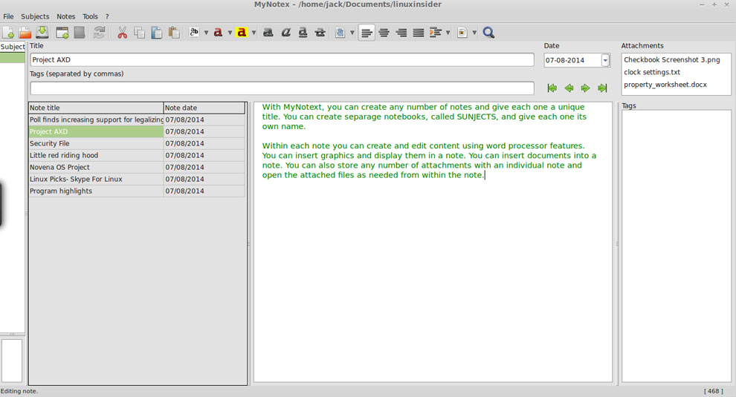Go to first note arrow

click(552, 88)
